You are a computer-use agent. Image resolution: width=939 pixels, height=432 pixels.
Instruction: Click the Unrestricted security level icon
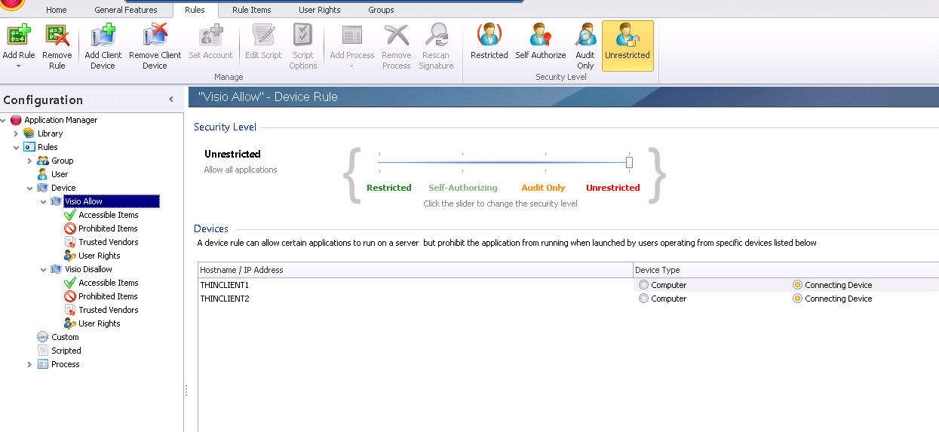pyautogui.click(x=628, y=37)
